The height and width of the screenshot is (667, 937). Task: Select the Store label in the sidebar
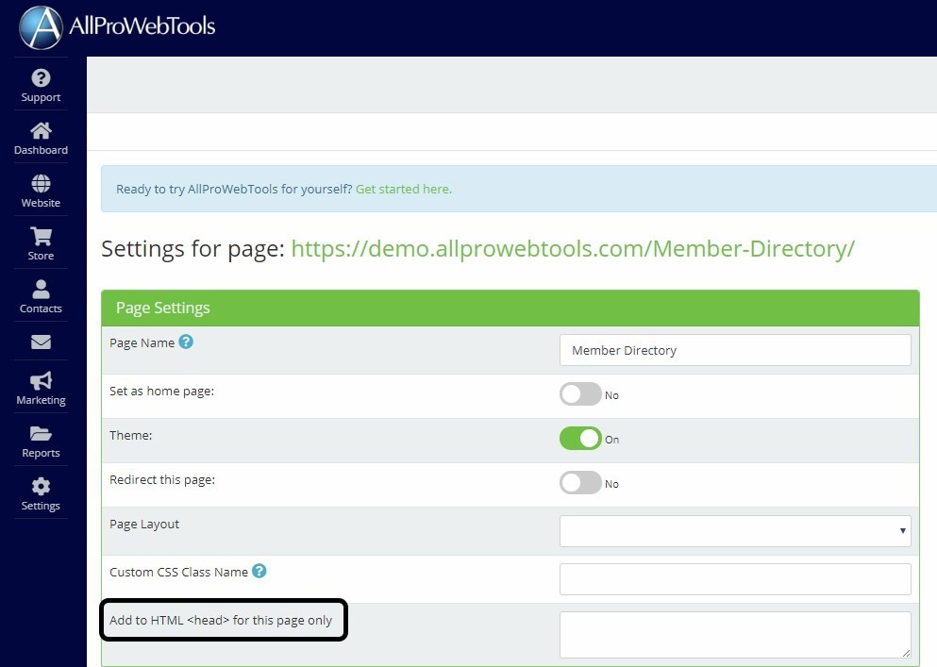41,256
